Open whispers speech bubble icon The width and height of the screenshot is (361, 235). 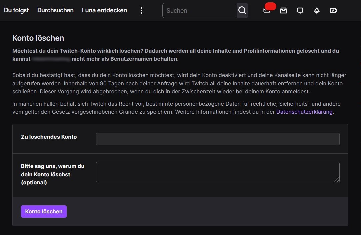tap(300, 11)
